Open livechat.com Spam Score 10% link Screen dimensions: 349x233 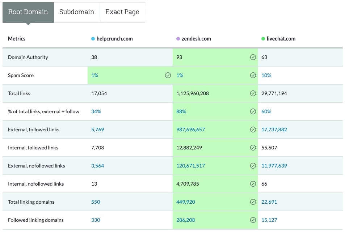pos(266,75)
